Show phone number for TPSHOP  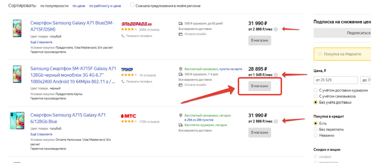[139, 81]
